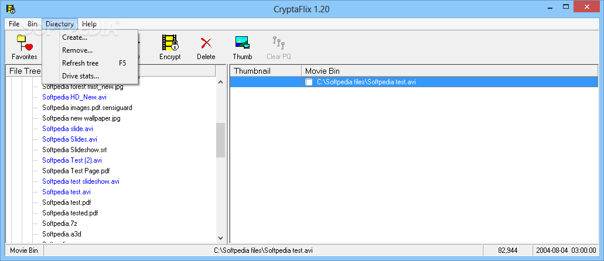Maximize the CryptaFlix window
Screen dimensions: 604x261
click(x=566, y=6)
